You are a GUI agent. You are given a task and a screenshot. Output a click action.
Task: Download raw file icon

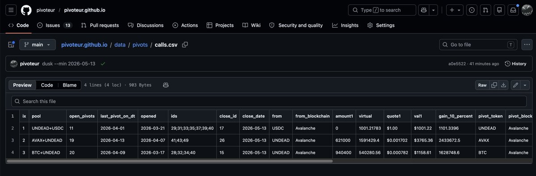[x=503, y=85]
